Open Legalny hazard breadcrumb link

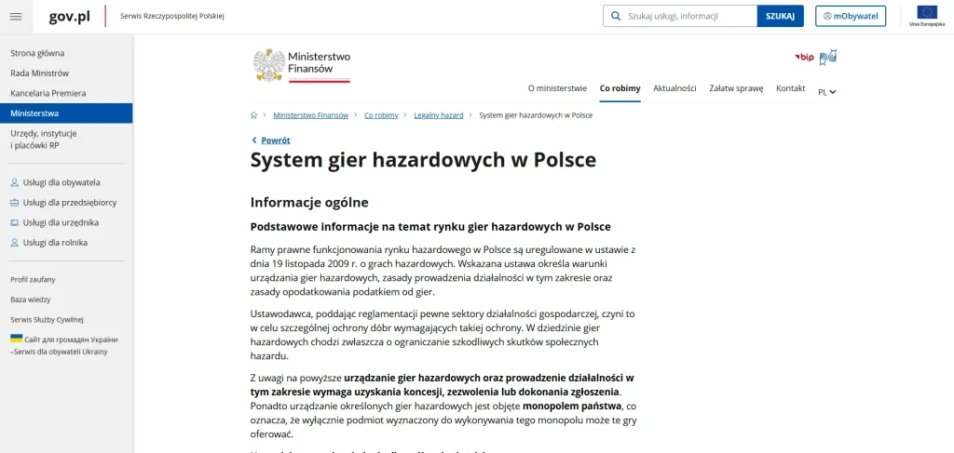(439, 115)
